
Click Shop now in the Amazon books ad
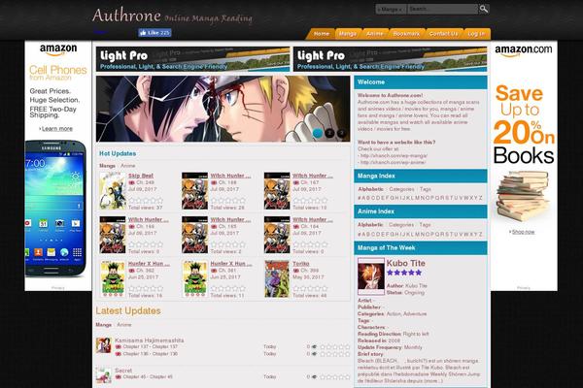coord(523,232)
